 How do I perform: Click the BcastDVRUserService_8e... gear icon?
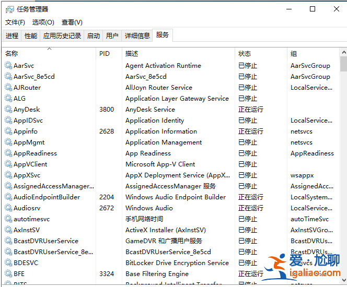point(8,252)
